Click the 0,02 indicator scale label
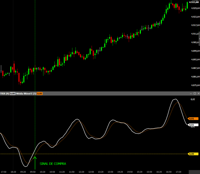 tap(193, 99)
